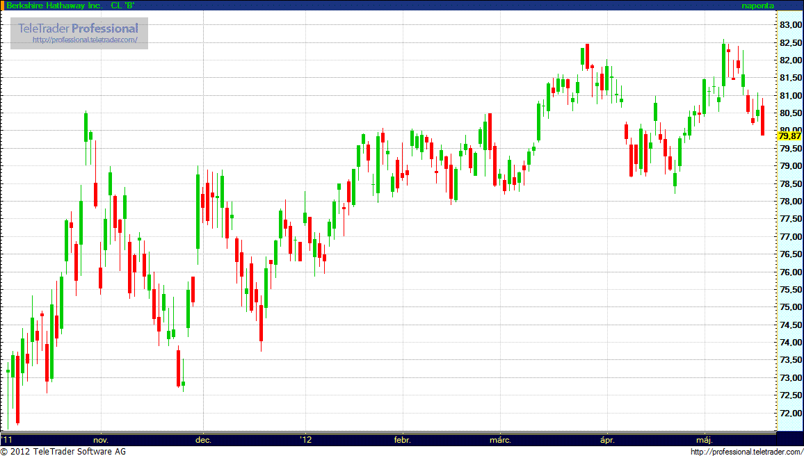Click the 'nov.' date axis label
804x458 pixels.
101,439
